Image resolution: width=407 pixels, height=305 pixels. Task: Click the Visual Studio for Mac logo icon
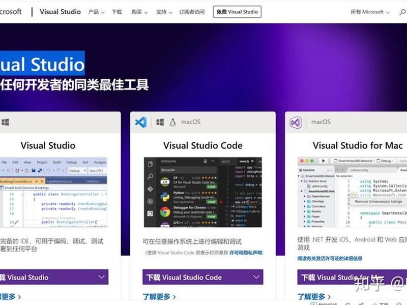pos(296,122)
